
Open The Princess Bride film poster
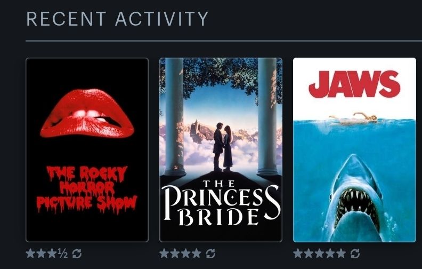221,150
